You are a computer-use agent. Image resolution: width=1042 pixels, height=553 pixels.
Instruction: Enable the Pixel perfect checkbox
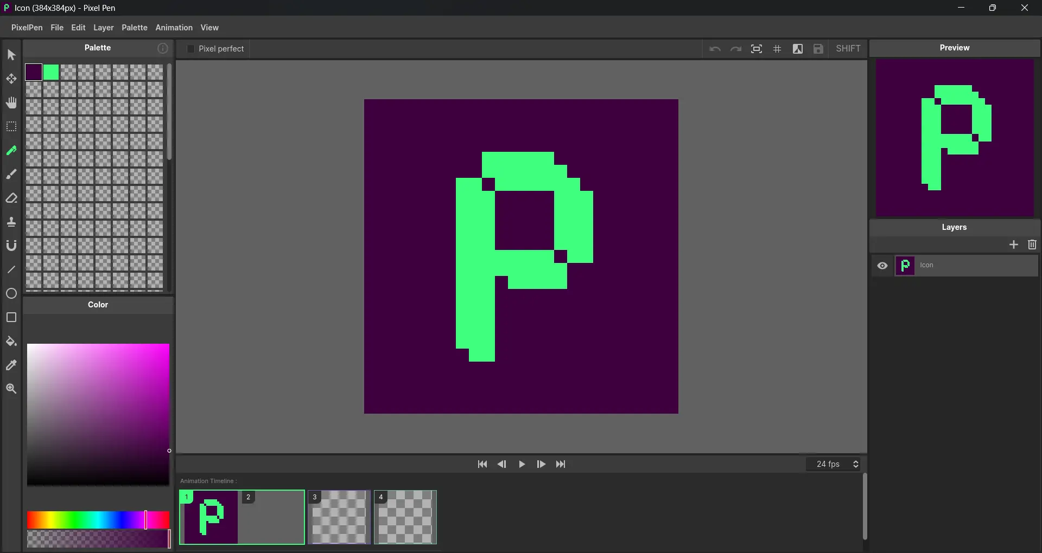[x=191, y=49]
